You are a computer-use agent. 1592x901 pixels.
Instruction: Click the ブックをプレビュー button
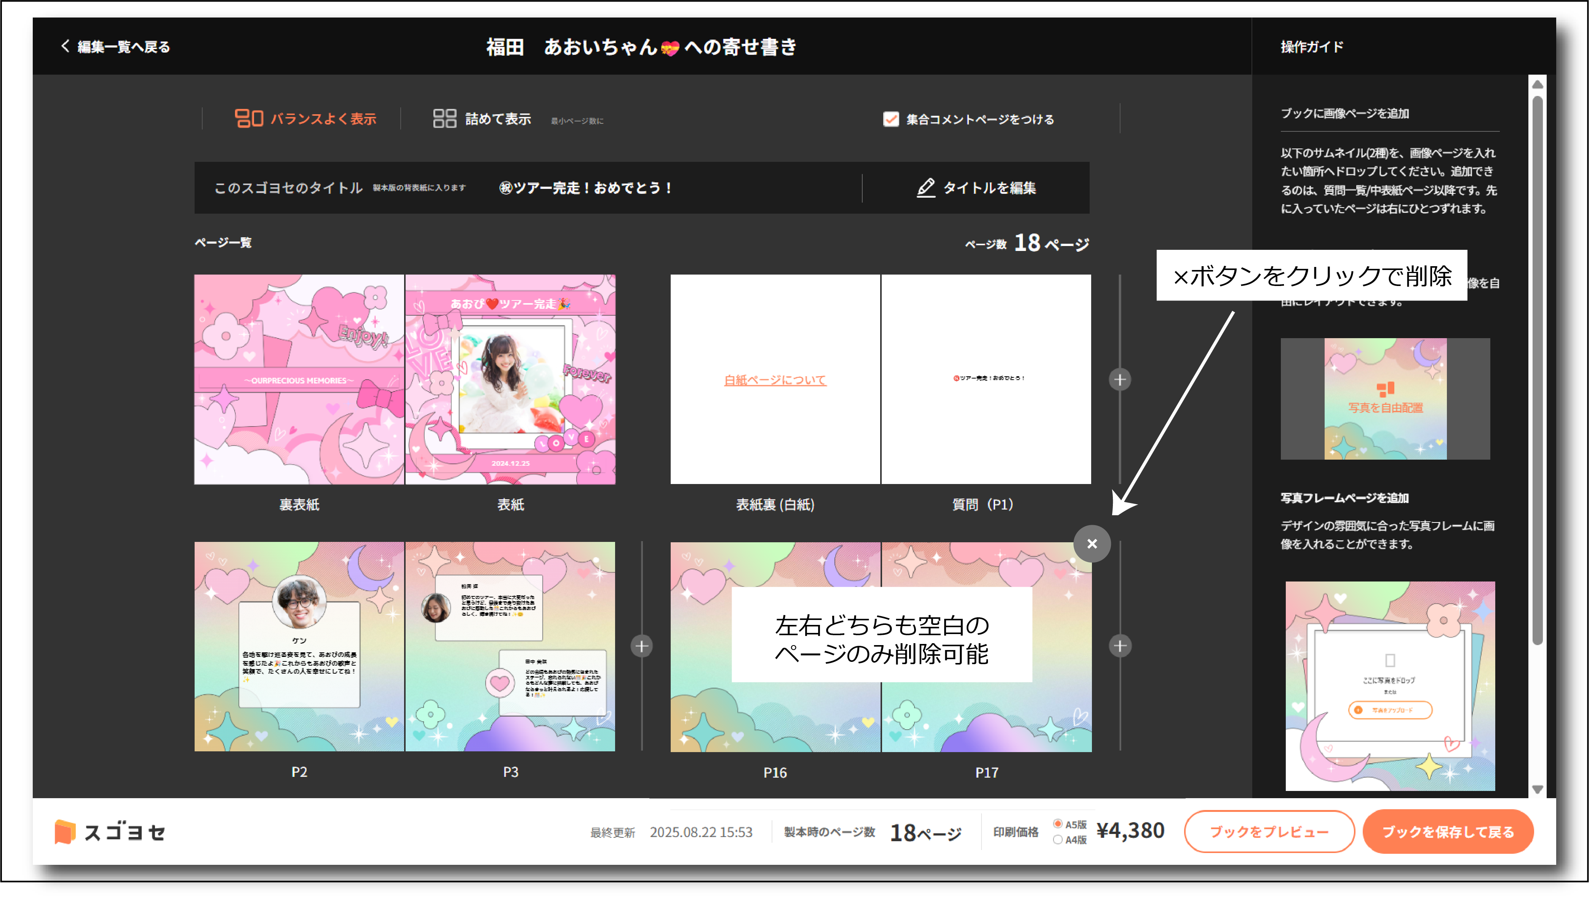[1270, 832]
